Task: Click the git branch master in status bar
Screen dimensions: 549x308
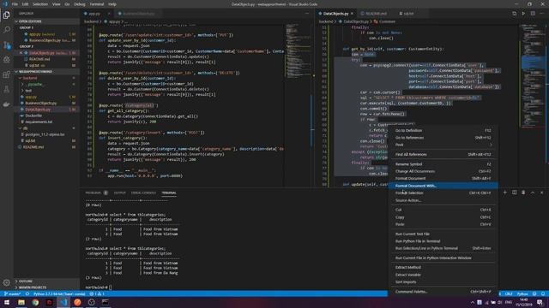Action: coord(12,293)
